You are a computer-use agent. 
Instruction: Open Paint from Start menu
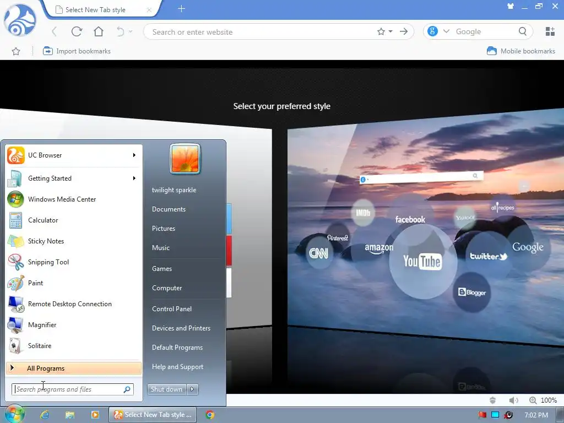tap(74, 283)
